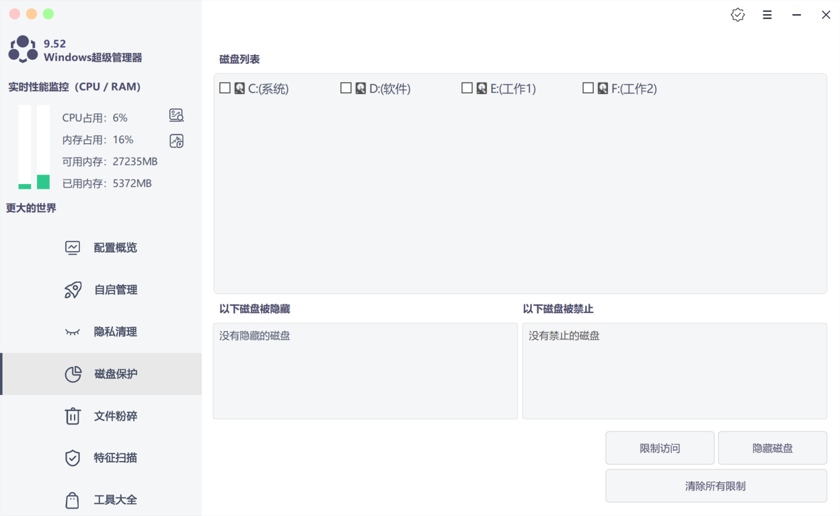The height and width of the screenshot is (516, 840).
Task: Click the CPU usage magnifier detail icon
Action: (176, 115)
